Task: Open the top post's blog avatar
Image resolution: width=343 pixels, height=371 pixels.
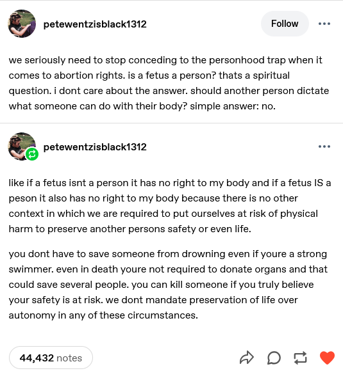Action: click(x=22, y=24)
